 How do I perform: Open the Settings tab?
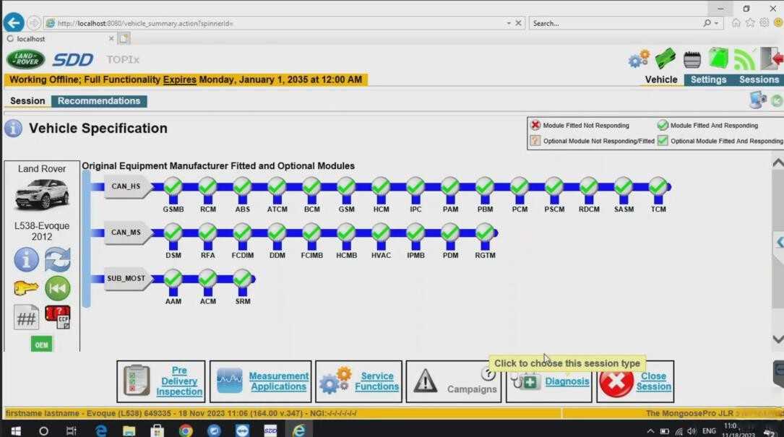point(708,80)
